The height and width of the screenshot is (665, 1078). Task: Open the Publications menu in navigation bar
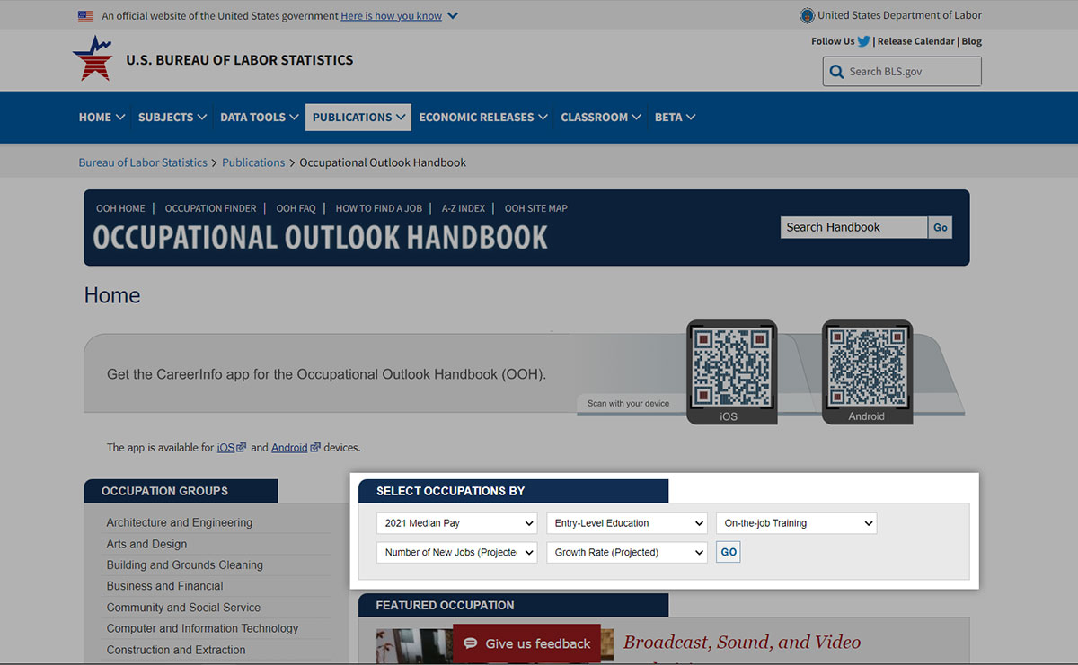coord(358,118)
